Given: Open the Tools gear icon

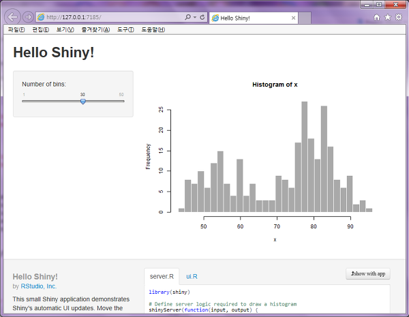Looking at the screenshot, I should tap(399, 17).
